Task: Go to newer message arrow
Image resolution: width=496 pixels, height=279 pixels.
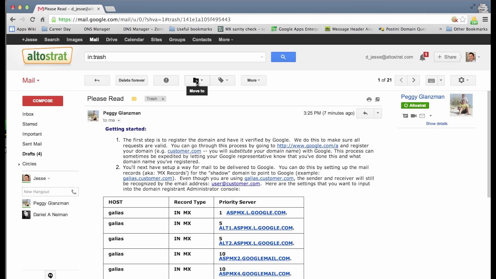Action: pyautogui.click(x=401, y=80)
